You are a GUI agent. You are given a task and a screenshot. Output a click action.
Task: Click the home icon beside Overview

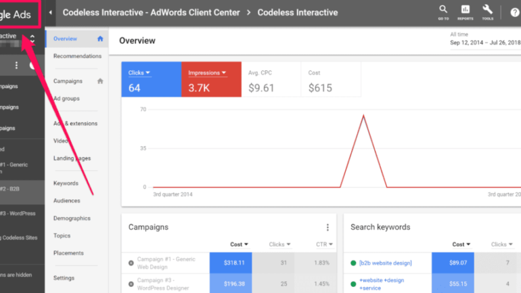pyautogui.click(x=100, y=39)
